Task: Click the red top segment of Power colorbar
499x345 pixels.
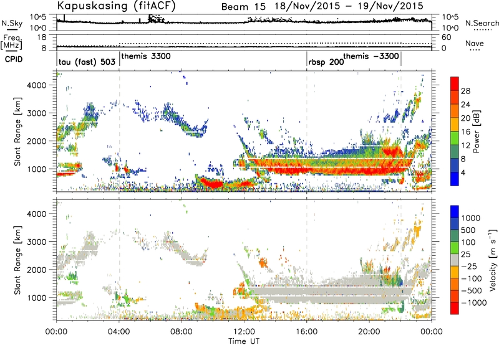Action: pyautogui.click(x=455, y=84)
